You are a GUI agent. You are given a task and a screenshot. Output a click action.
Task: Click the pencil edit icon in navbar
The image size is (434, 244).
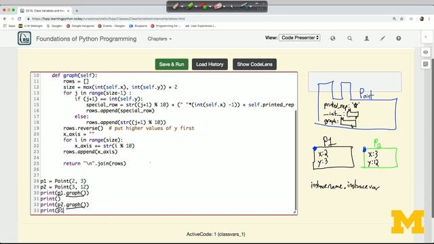[x=382, y=39]
